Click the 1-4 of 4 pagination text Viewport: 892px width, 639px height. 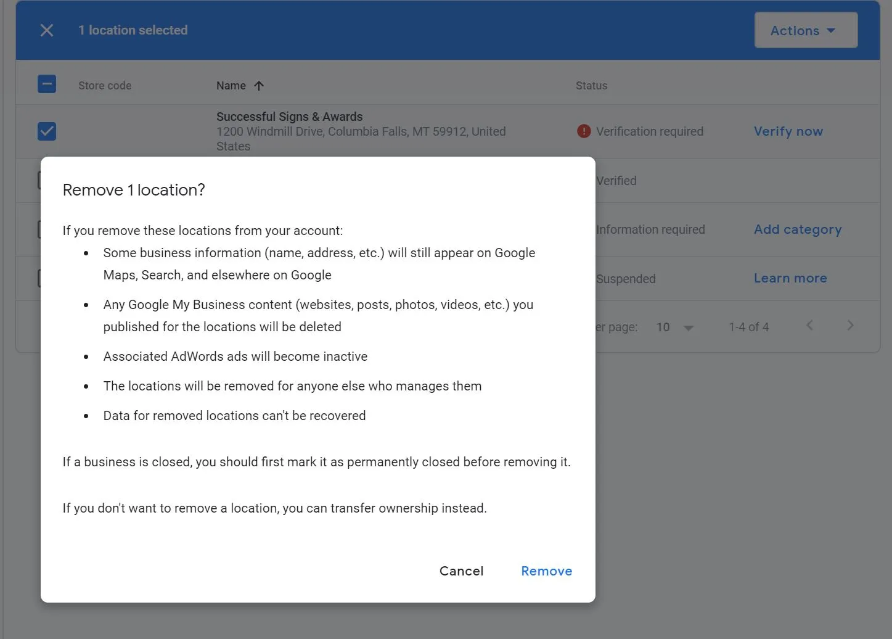click(x=748, y=327)
